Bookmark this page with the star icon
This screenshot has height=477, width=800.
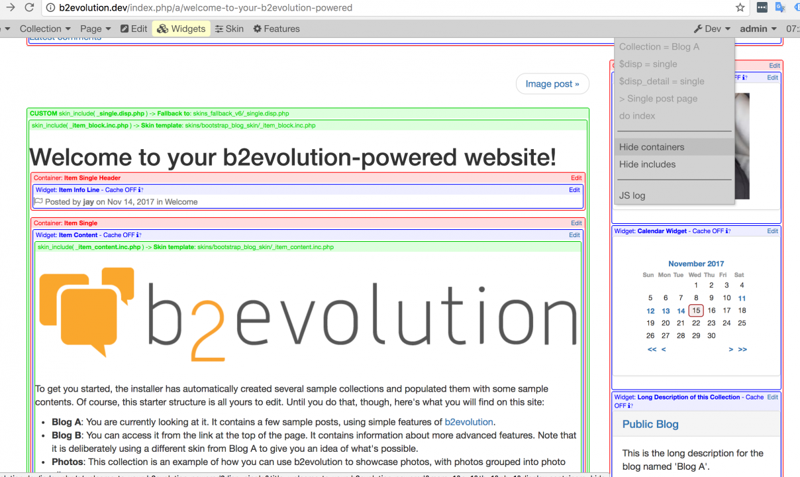(x=740, y=8)
